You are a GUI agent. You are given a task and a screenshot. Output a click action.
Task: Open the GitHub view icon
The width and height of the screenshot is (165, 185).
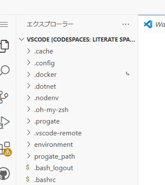[5, 174]
